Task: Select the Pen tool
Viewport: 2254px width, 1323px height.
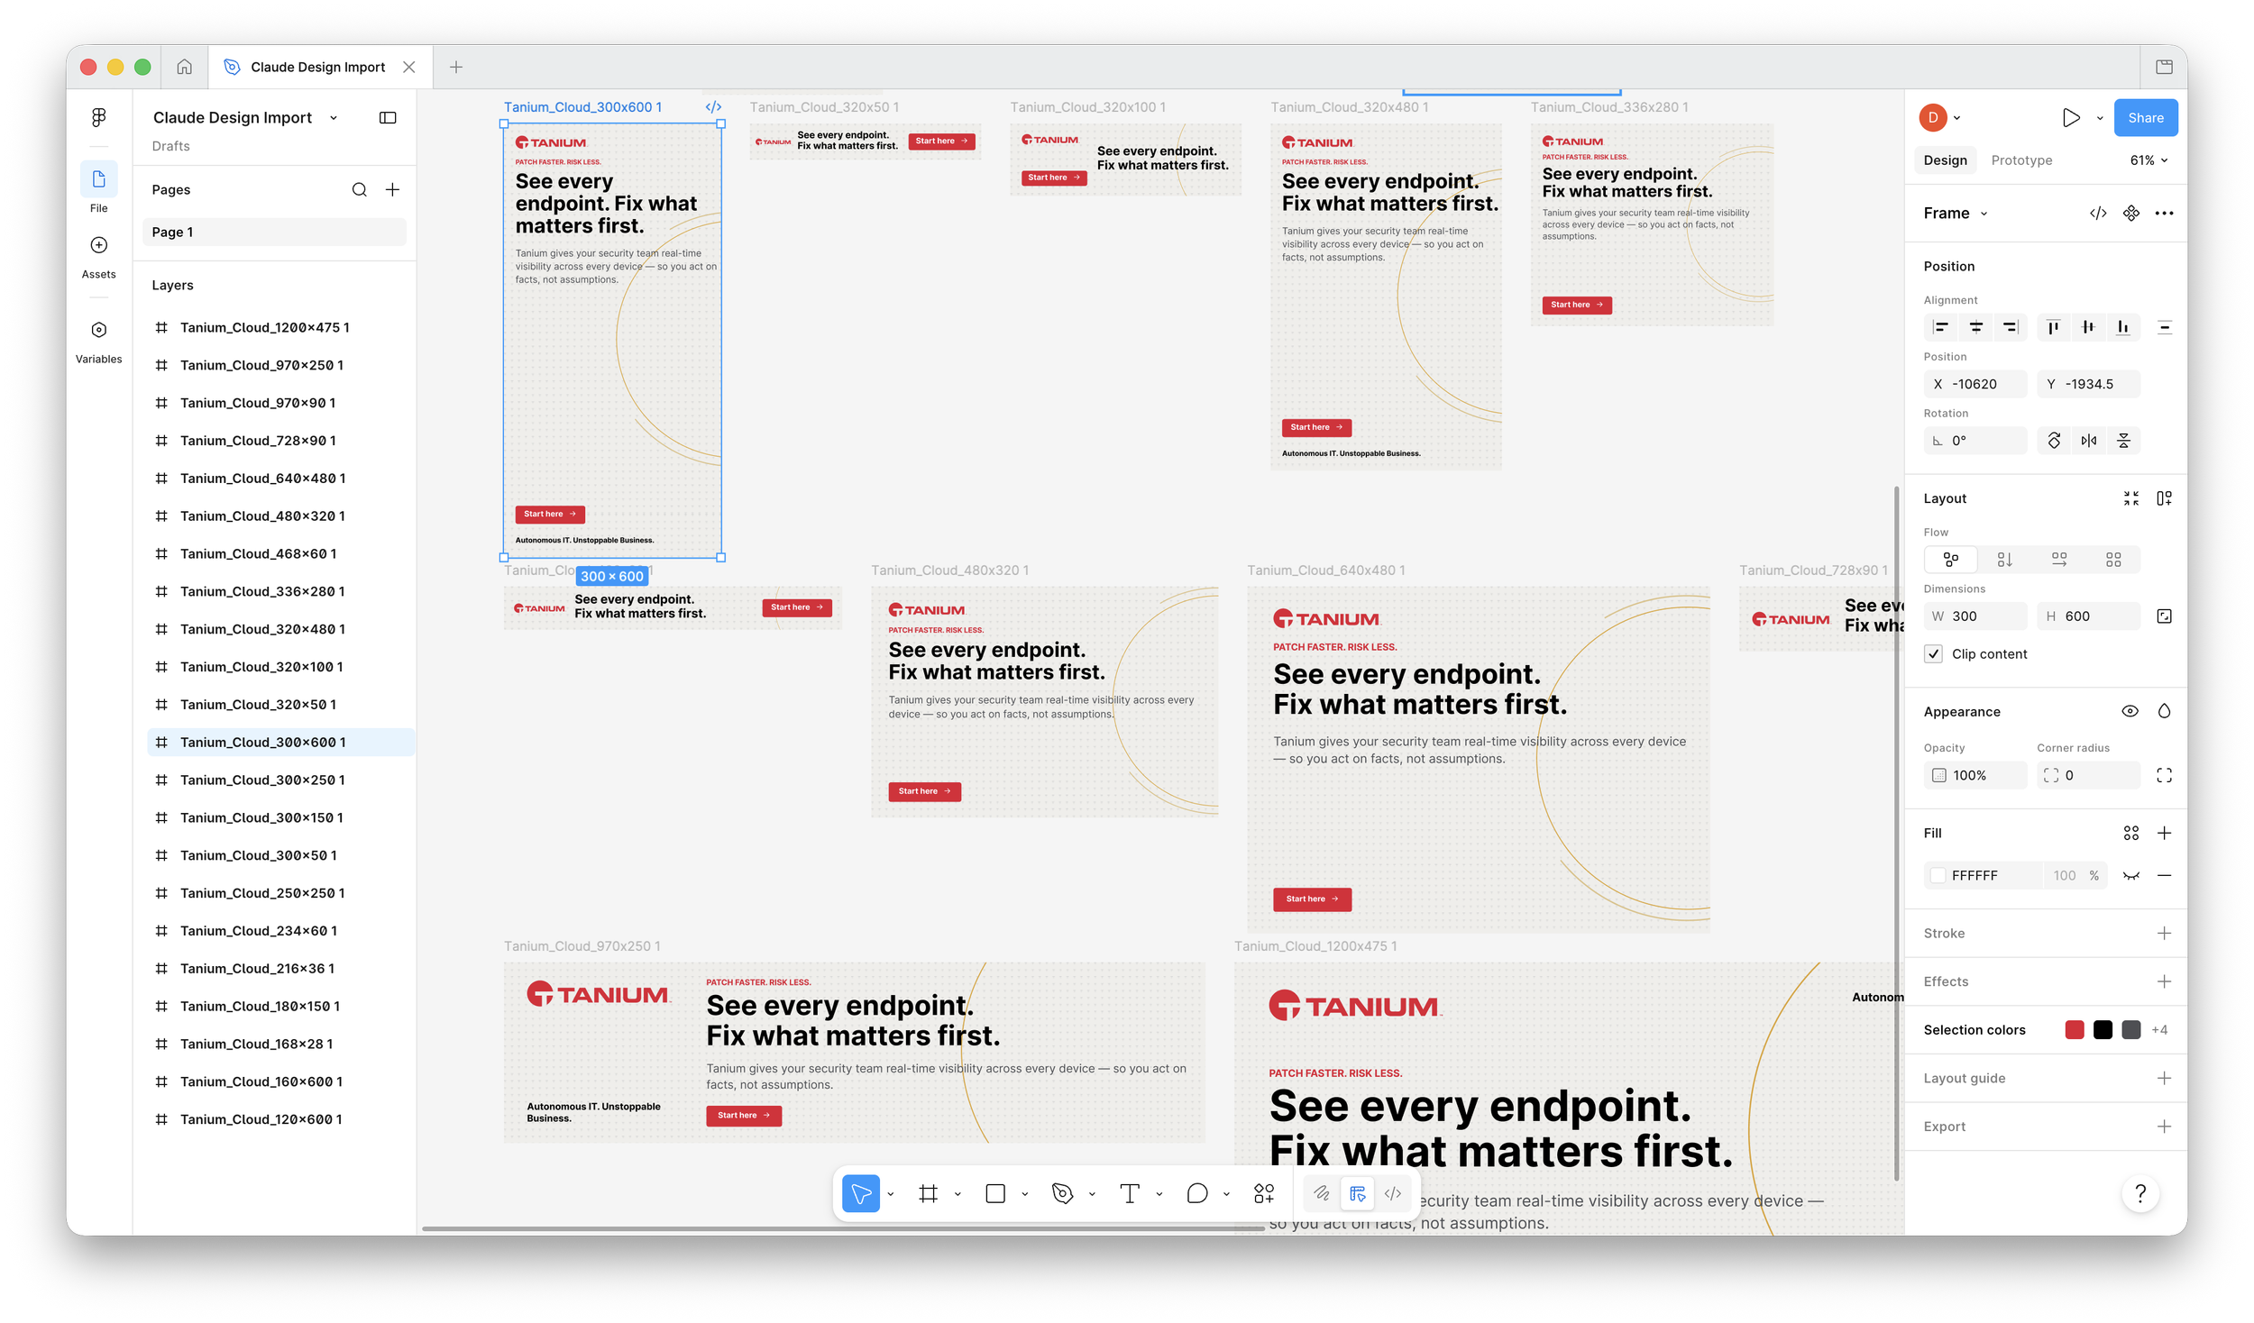Action: click(x=1062, y=1193)
